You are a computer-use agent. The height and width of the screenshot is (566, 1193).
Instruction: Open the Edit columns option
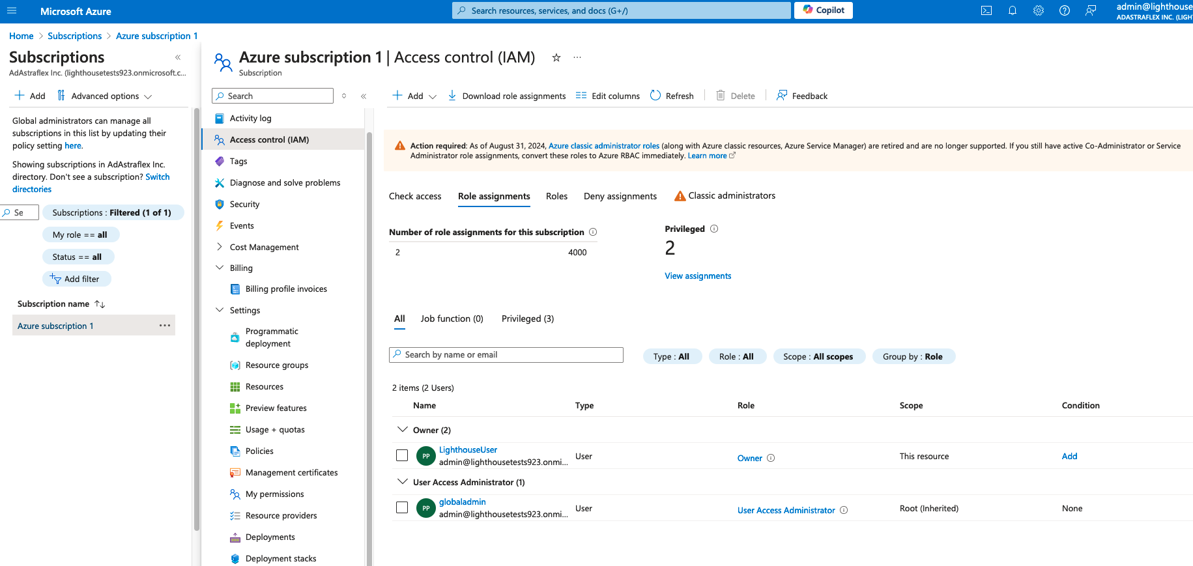(x=608, y=96)
